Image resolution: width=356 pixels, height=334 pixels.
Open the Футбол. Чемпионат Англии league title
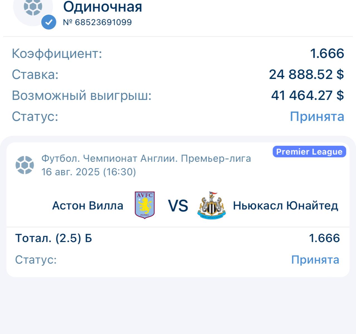[146, 159]
